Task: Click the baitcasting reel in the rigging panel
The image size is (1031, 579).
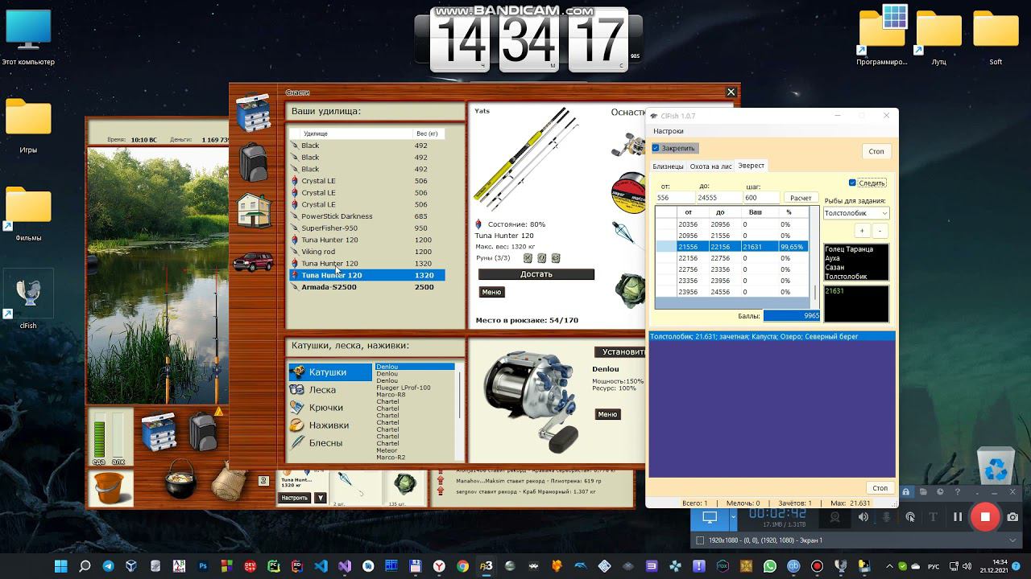Action: click(x=628, y=143)
